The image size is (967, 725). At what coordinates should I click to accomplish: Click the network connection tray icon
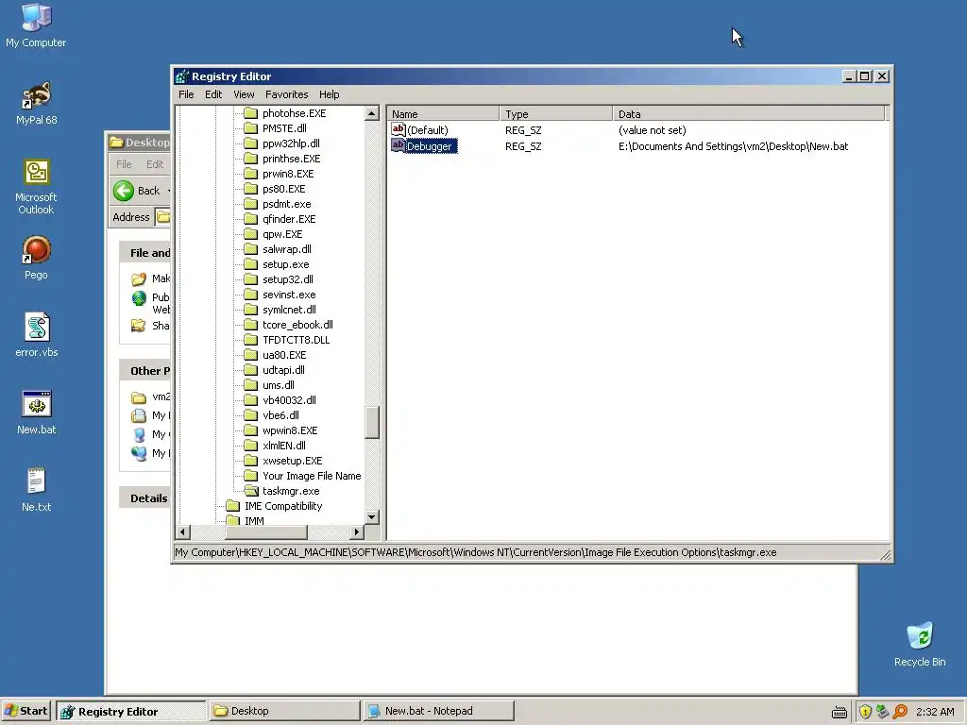(883, 712)
